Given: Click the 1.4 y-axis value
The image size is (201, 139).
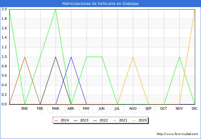Looking at the screenshot, I should tap(4, 38).
